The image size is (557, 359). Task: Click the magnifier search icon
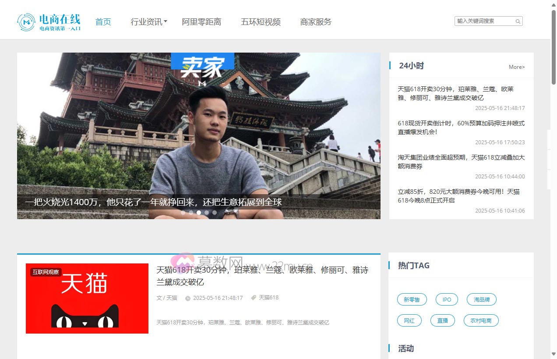(518, 21)
